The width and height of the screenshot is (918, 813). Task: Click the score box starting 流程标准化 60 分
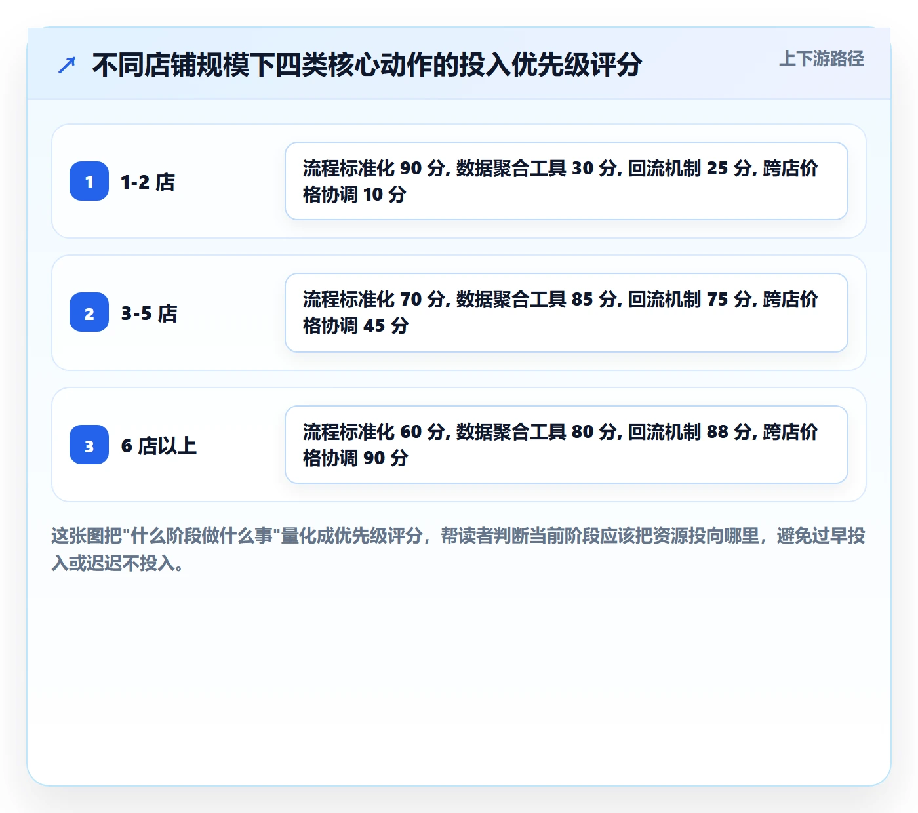(567, 445)
